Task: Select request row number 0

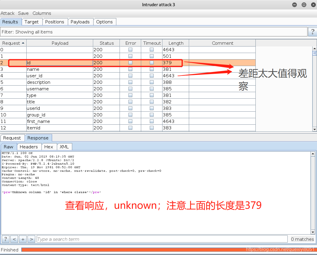Action: click(x=128, y=49)
